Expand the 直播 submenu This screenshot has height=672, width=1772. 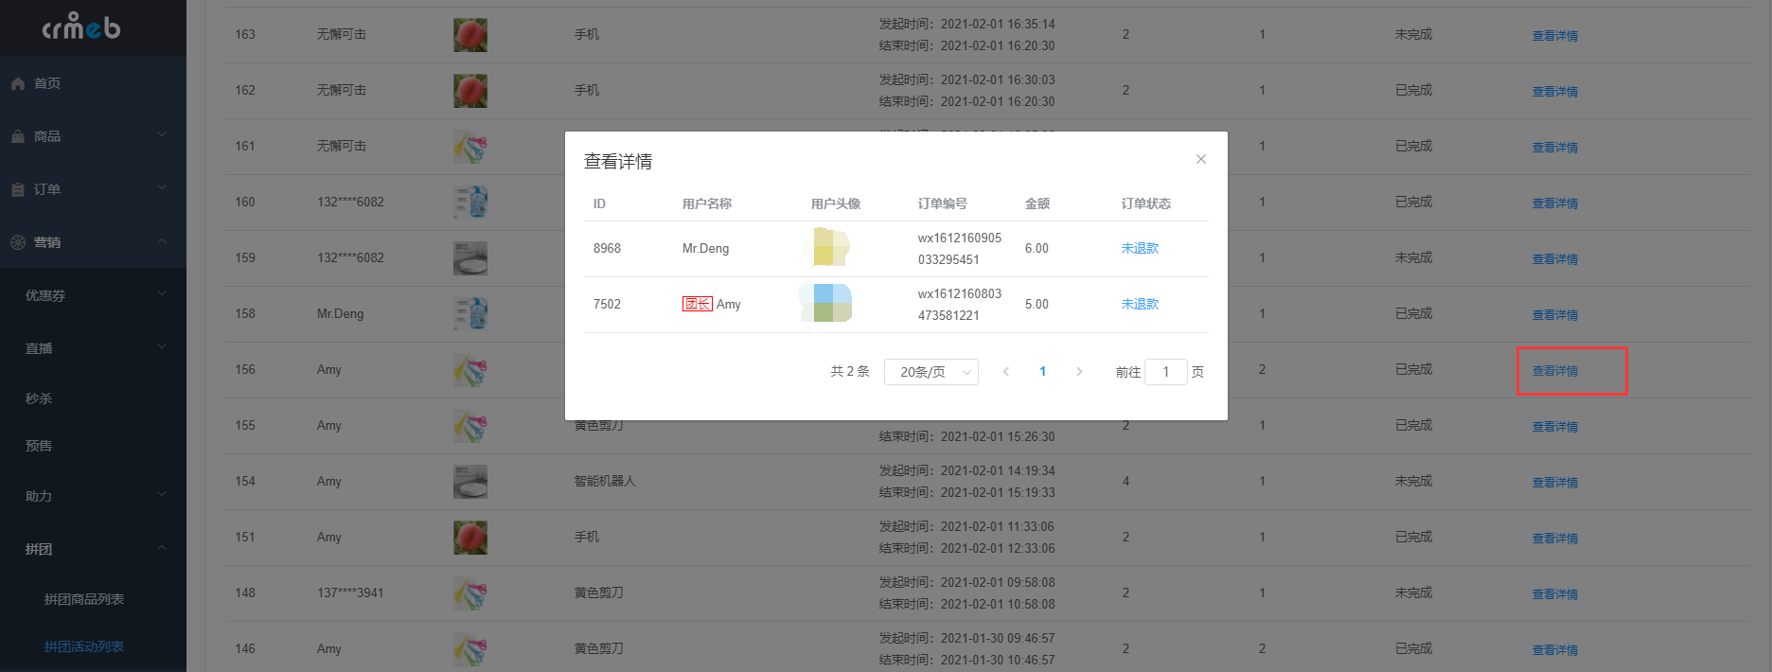(x=93, y=348)
